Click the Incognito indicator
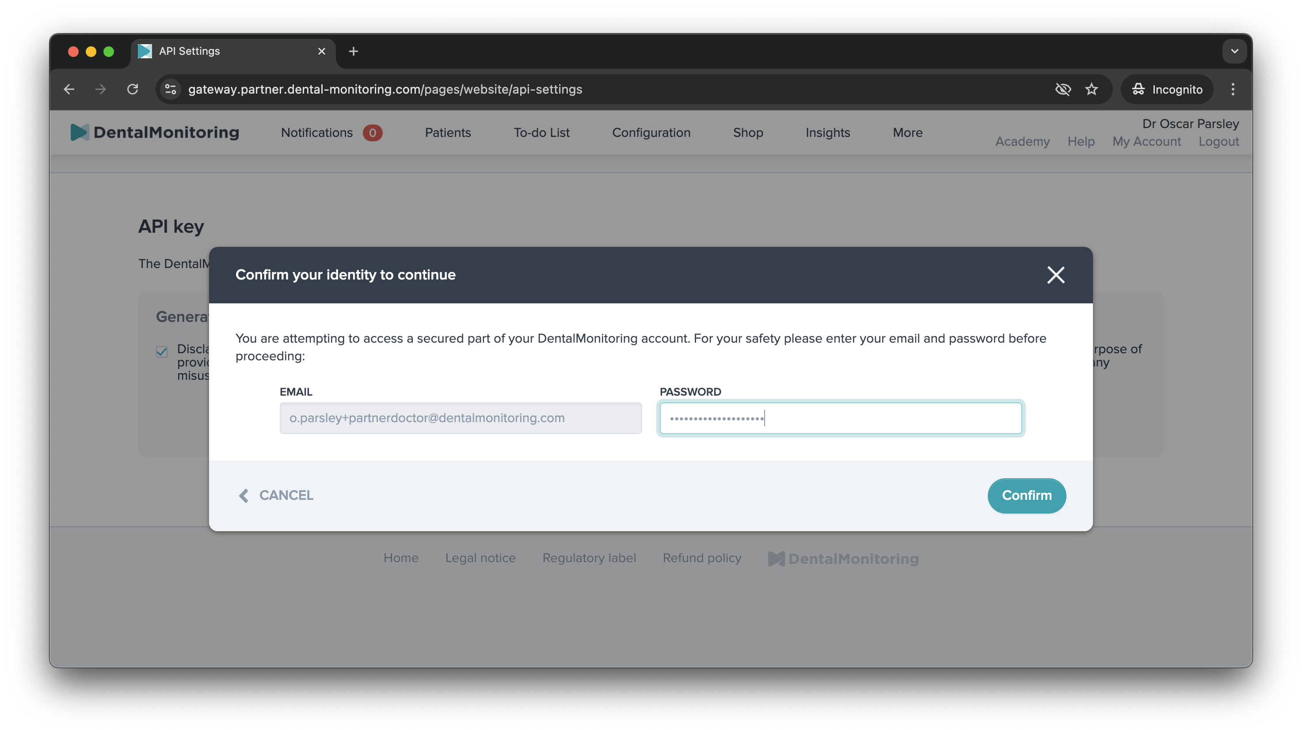Viewport: 1302px width, 733px height. coord(1167,89)
